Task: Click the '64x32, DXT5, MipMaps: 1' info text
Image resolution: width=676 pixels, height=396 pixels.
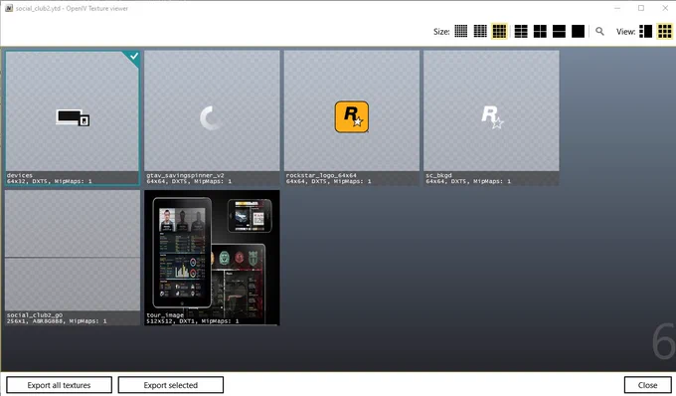Action: (x=49, y=181)
